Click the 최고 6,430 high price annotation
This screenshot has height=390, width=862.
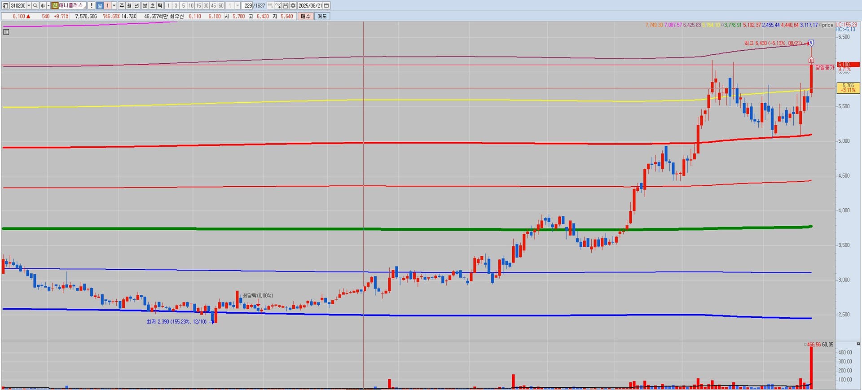click(x=773, y=43)
